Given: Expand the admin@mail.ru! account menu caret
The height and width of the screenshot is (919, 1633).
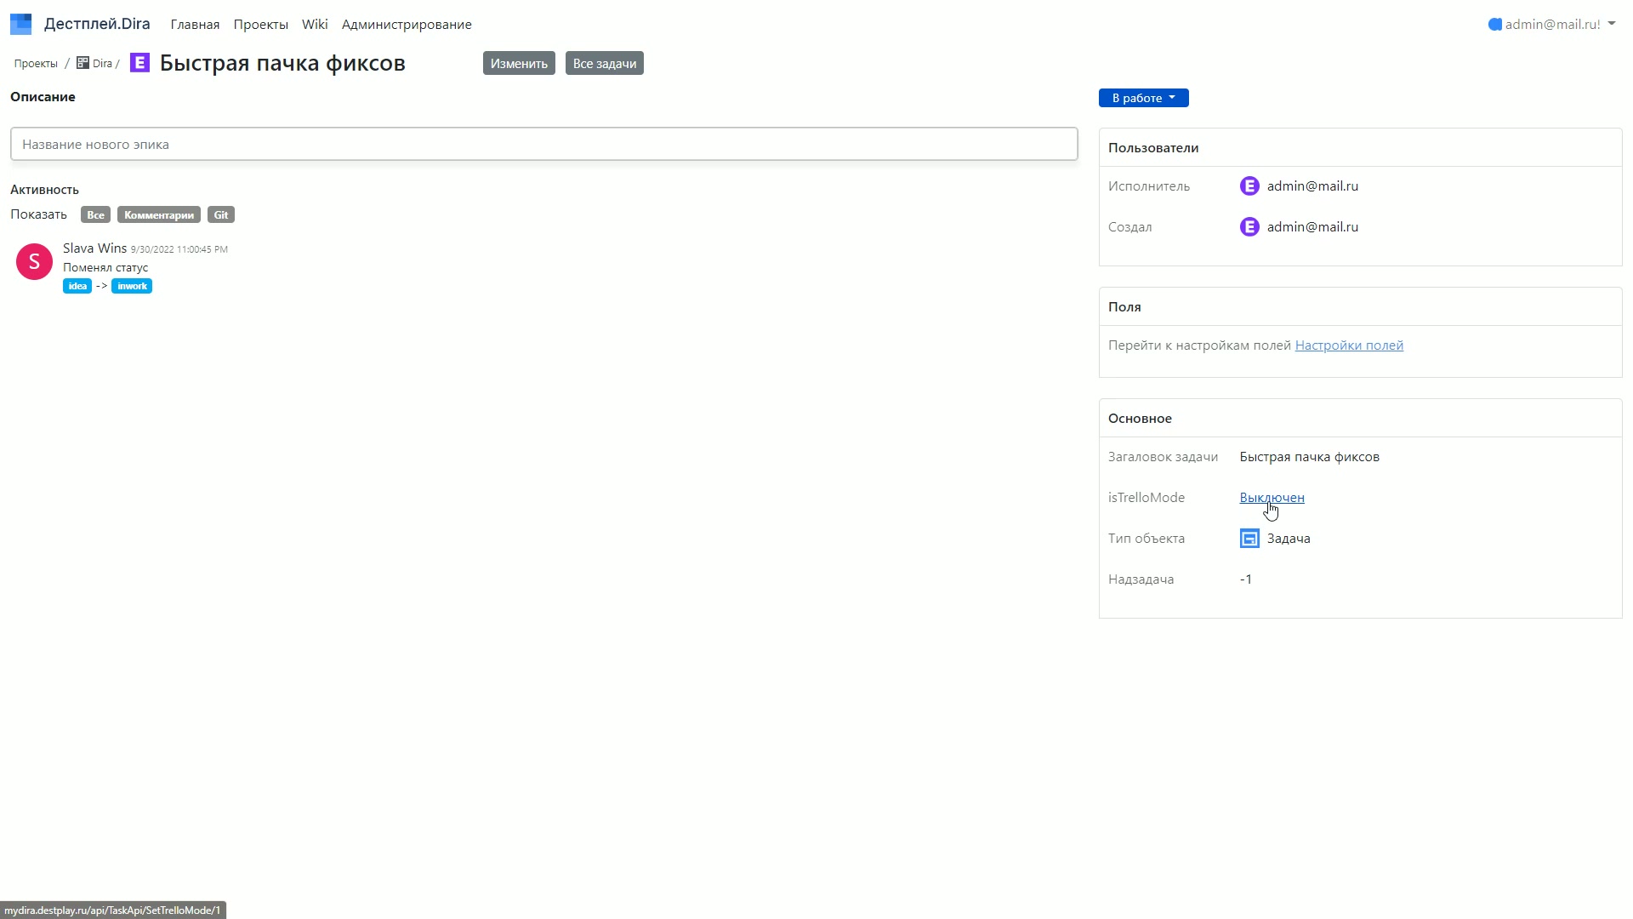Looking at the screenshot, I should pos(1612,24).
